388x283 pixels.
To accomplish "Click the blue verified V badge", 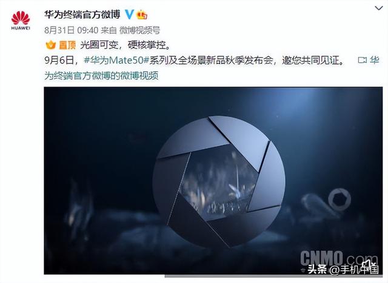I will pyautogui.click(x=129, y=15).
